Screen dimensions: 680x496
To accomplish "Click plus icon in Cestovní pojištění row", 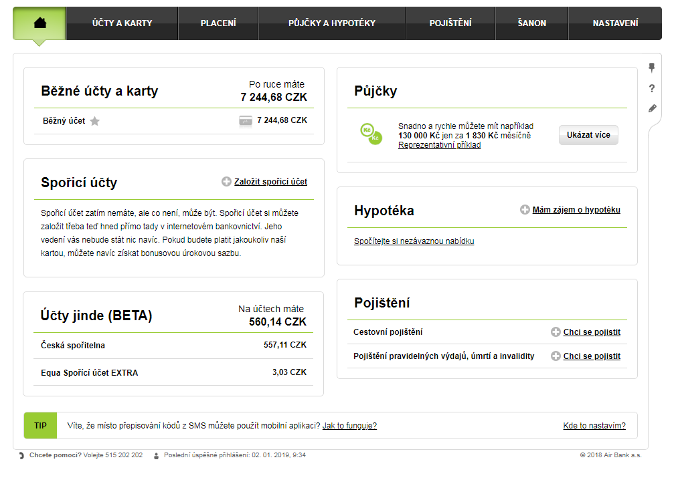I will pyautogui.click(x=556, y=332).
